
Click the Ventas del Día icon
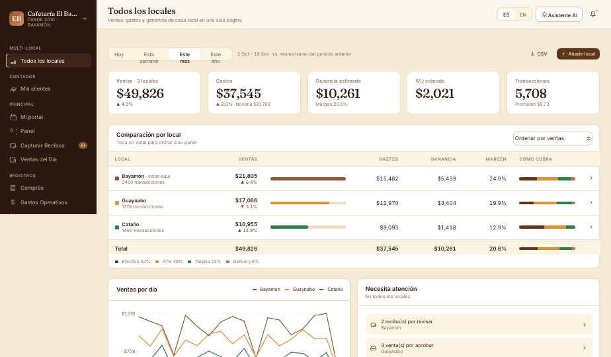pos(13,159)
